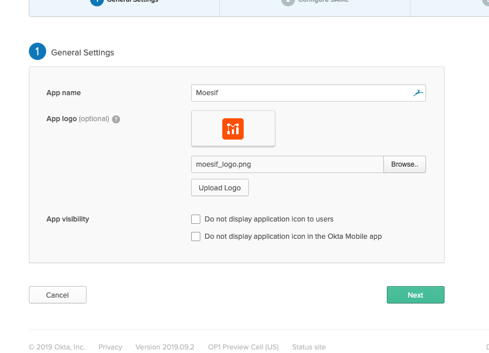Visit the Status site link
This screenshot has width=489, height=353.
tap(308, 347)
